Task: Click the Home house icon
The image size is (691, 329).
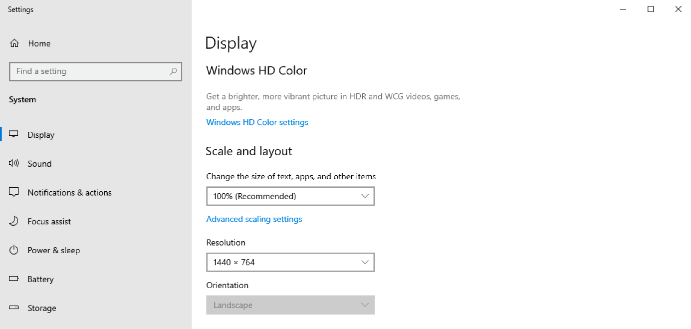Action: [x=14, y=43]
